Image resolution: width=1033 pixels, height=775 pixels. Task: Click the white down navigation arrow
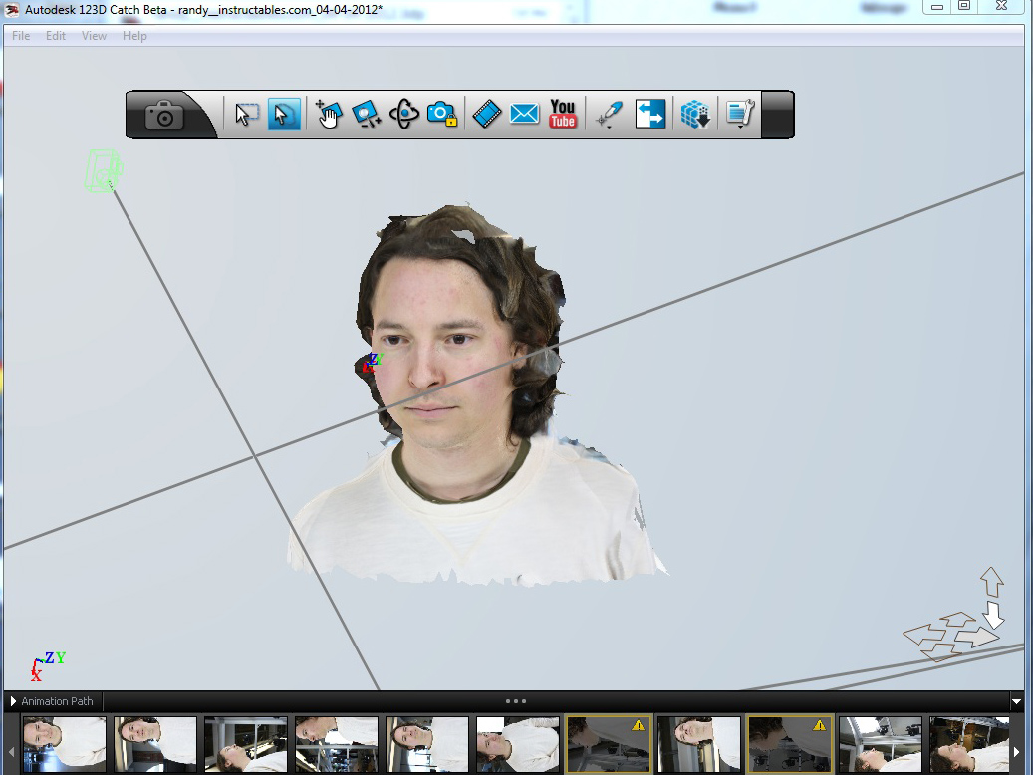pyautogui.click(x=993, y=615)
